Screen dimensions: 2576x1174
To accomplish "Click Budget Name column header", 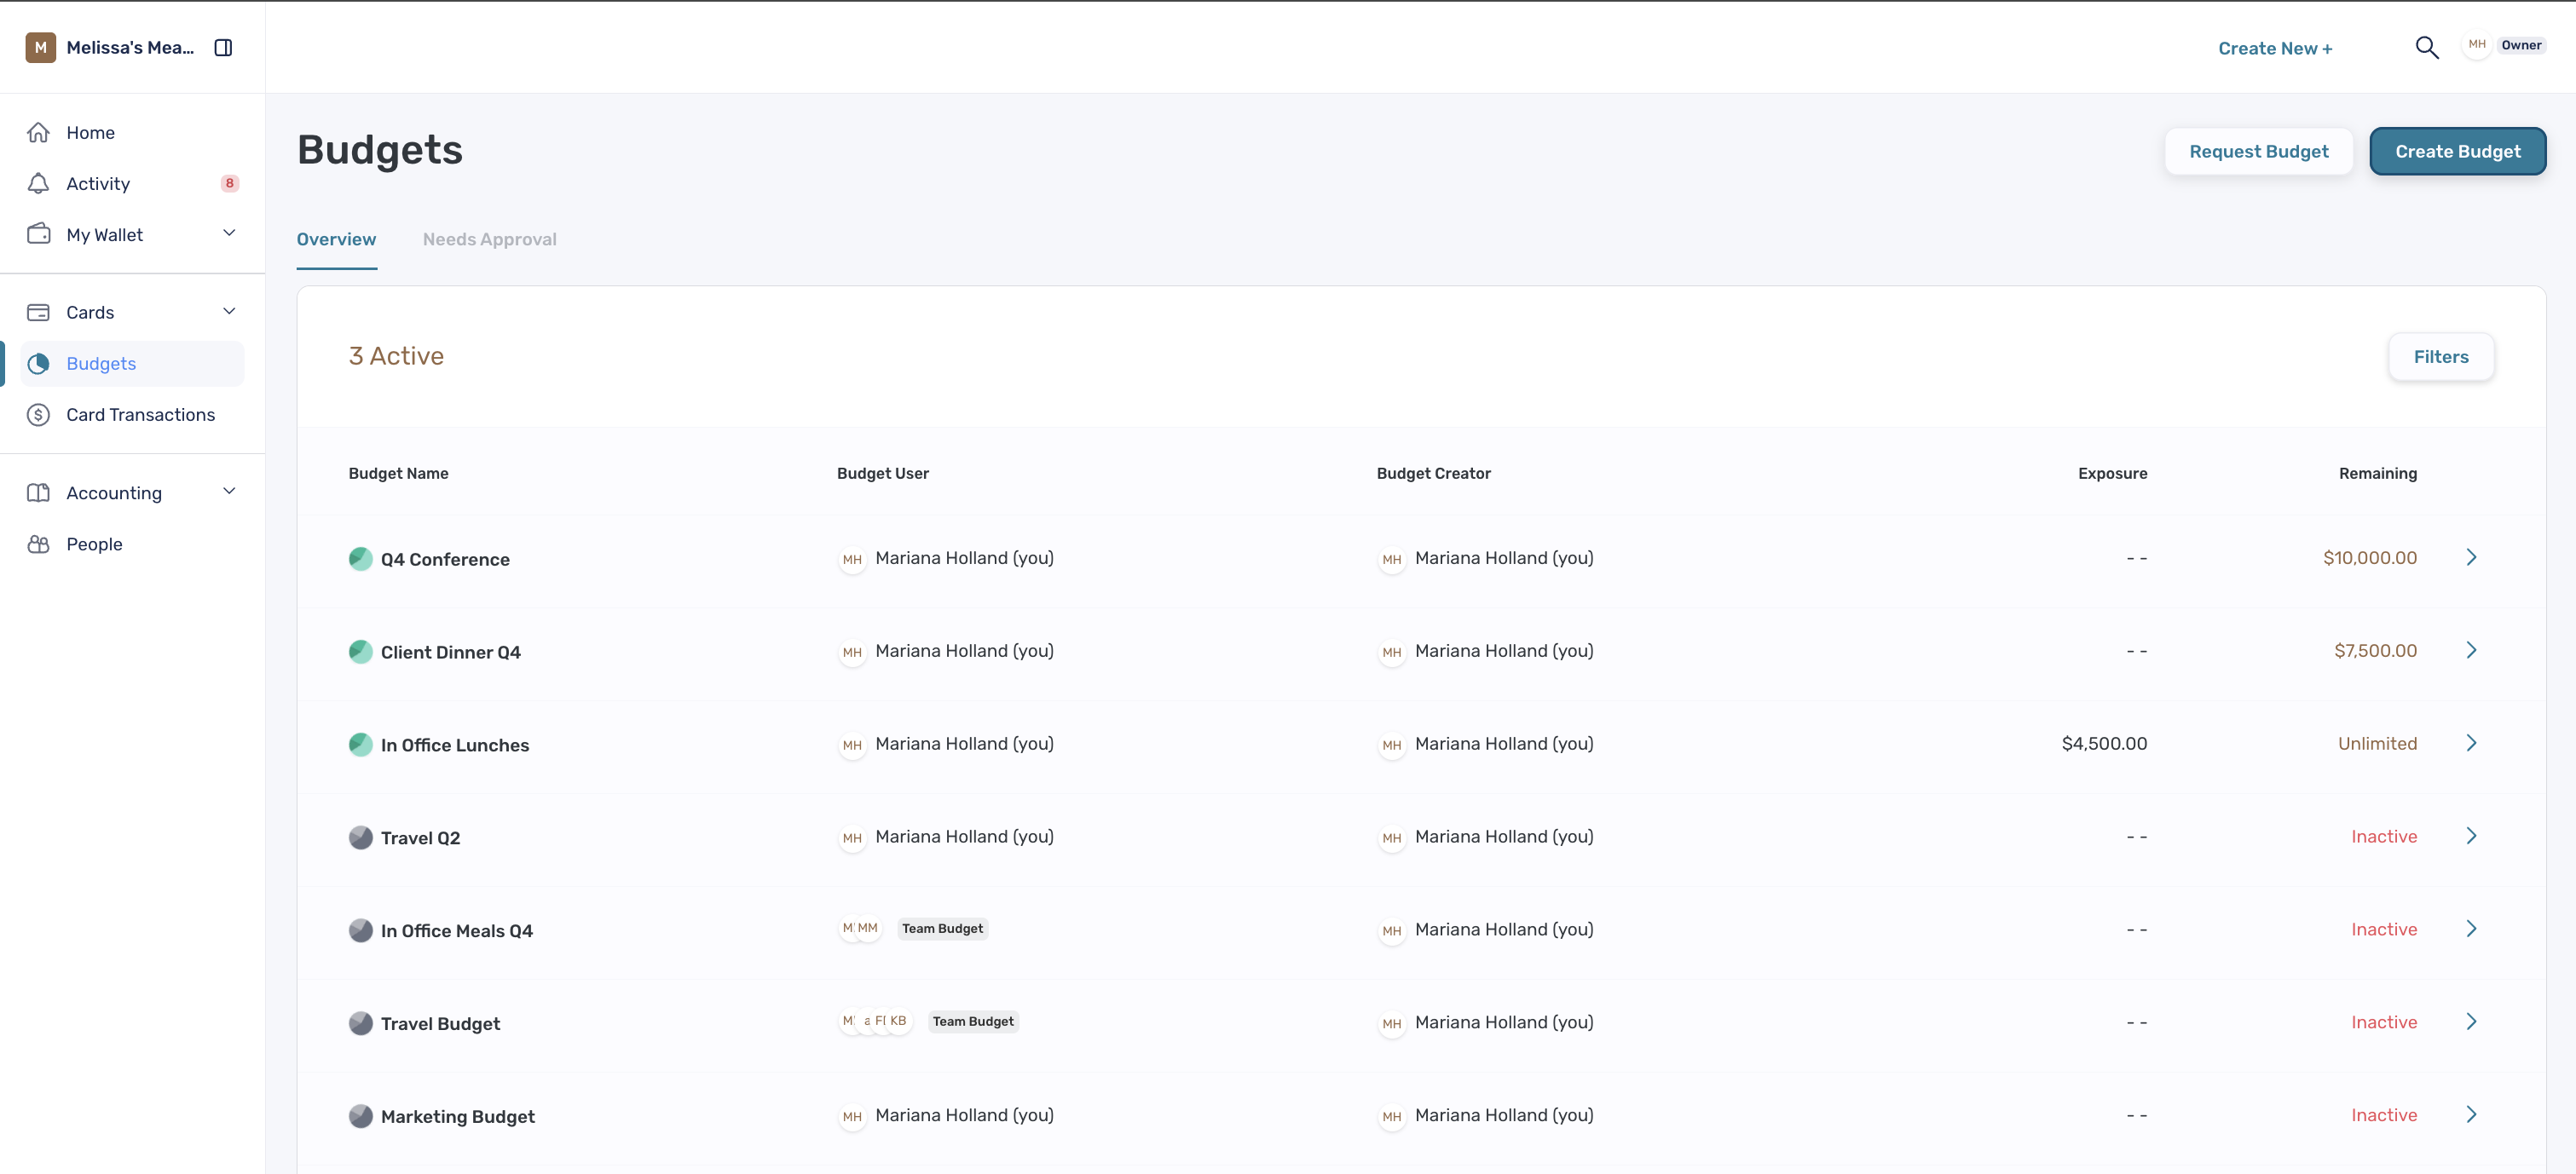I will click(x=398, y=473).
